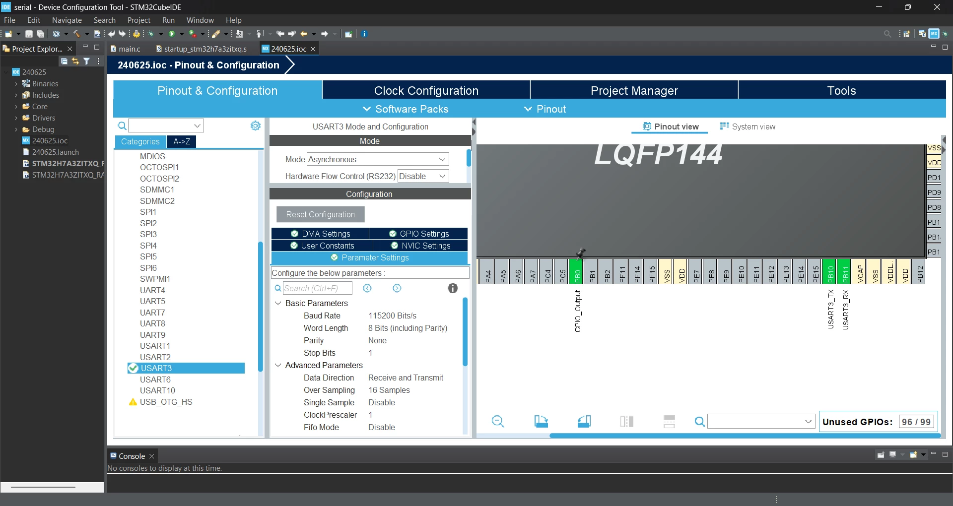The image size is (953, 506).
Task: Open the NVIC Settings tab
Action: coord(420,246)
